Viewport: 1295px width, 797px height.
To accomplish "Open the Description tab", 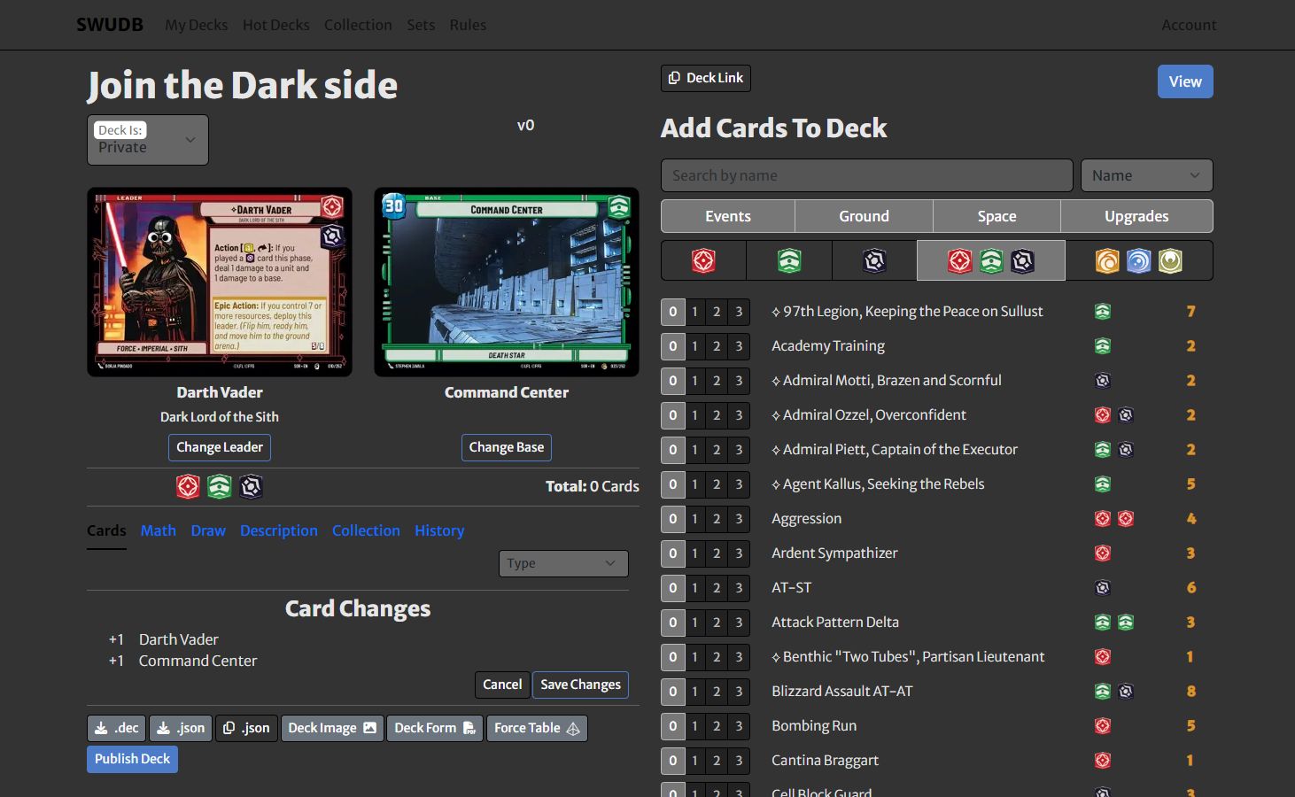I will coord(278,530).
